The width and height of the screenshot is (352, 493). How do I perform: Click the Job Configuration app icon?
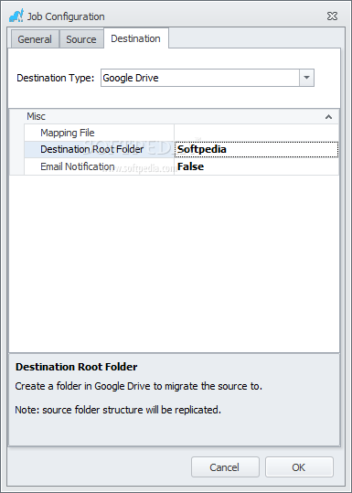16,16
